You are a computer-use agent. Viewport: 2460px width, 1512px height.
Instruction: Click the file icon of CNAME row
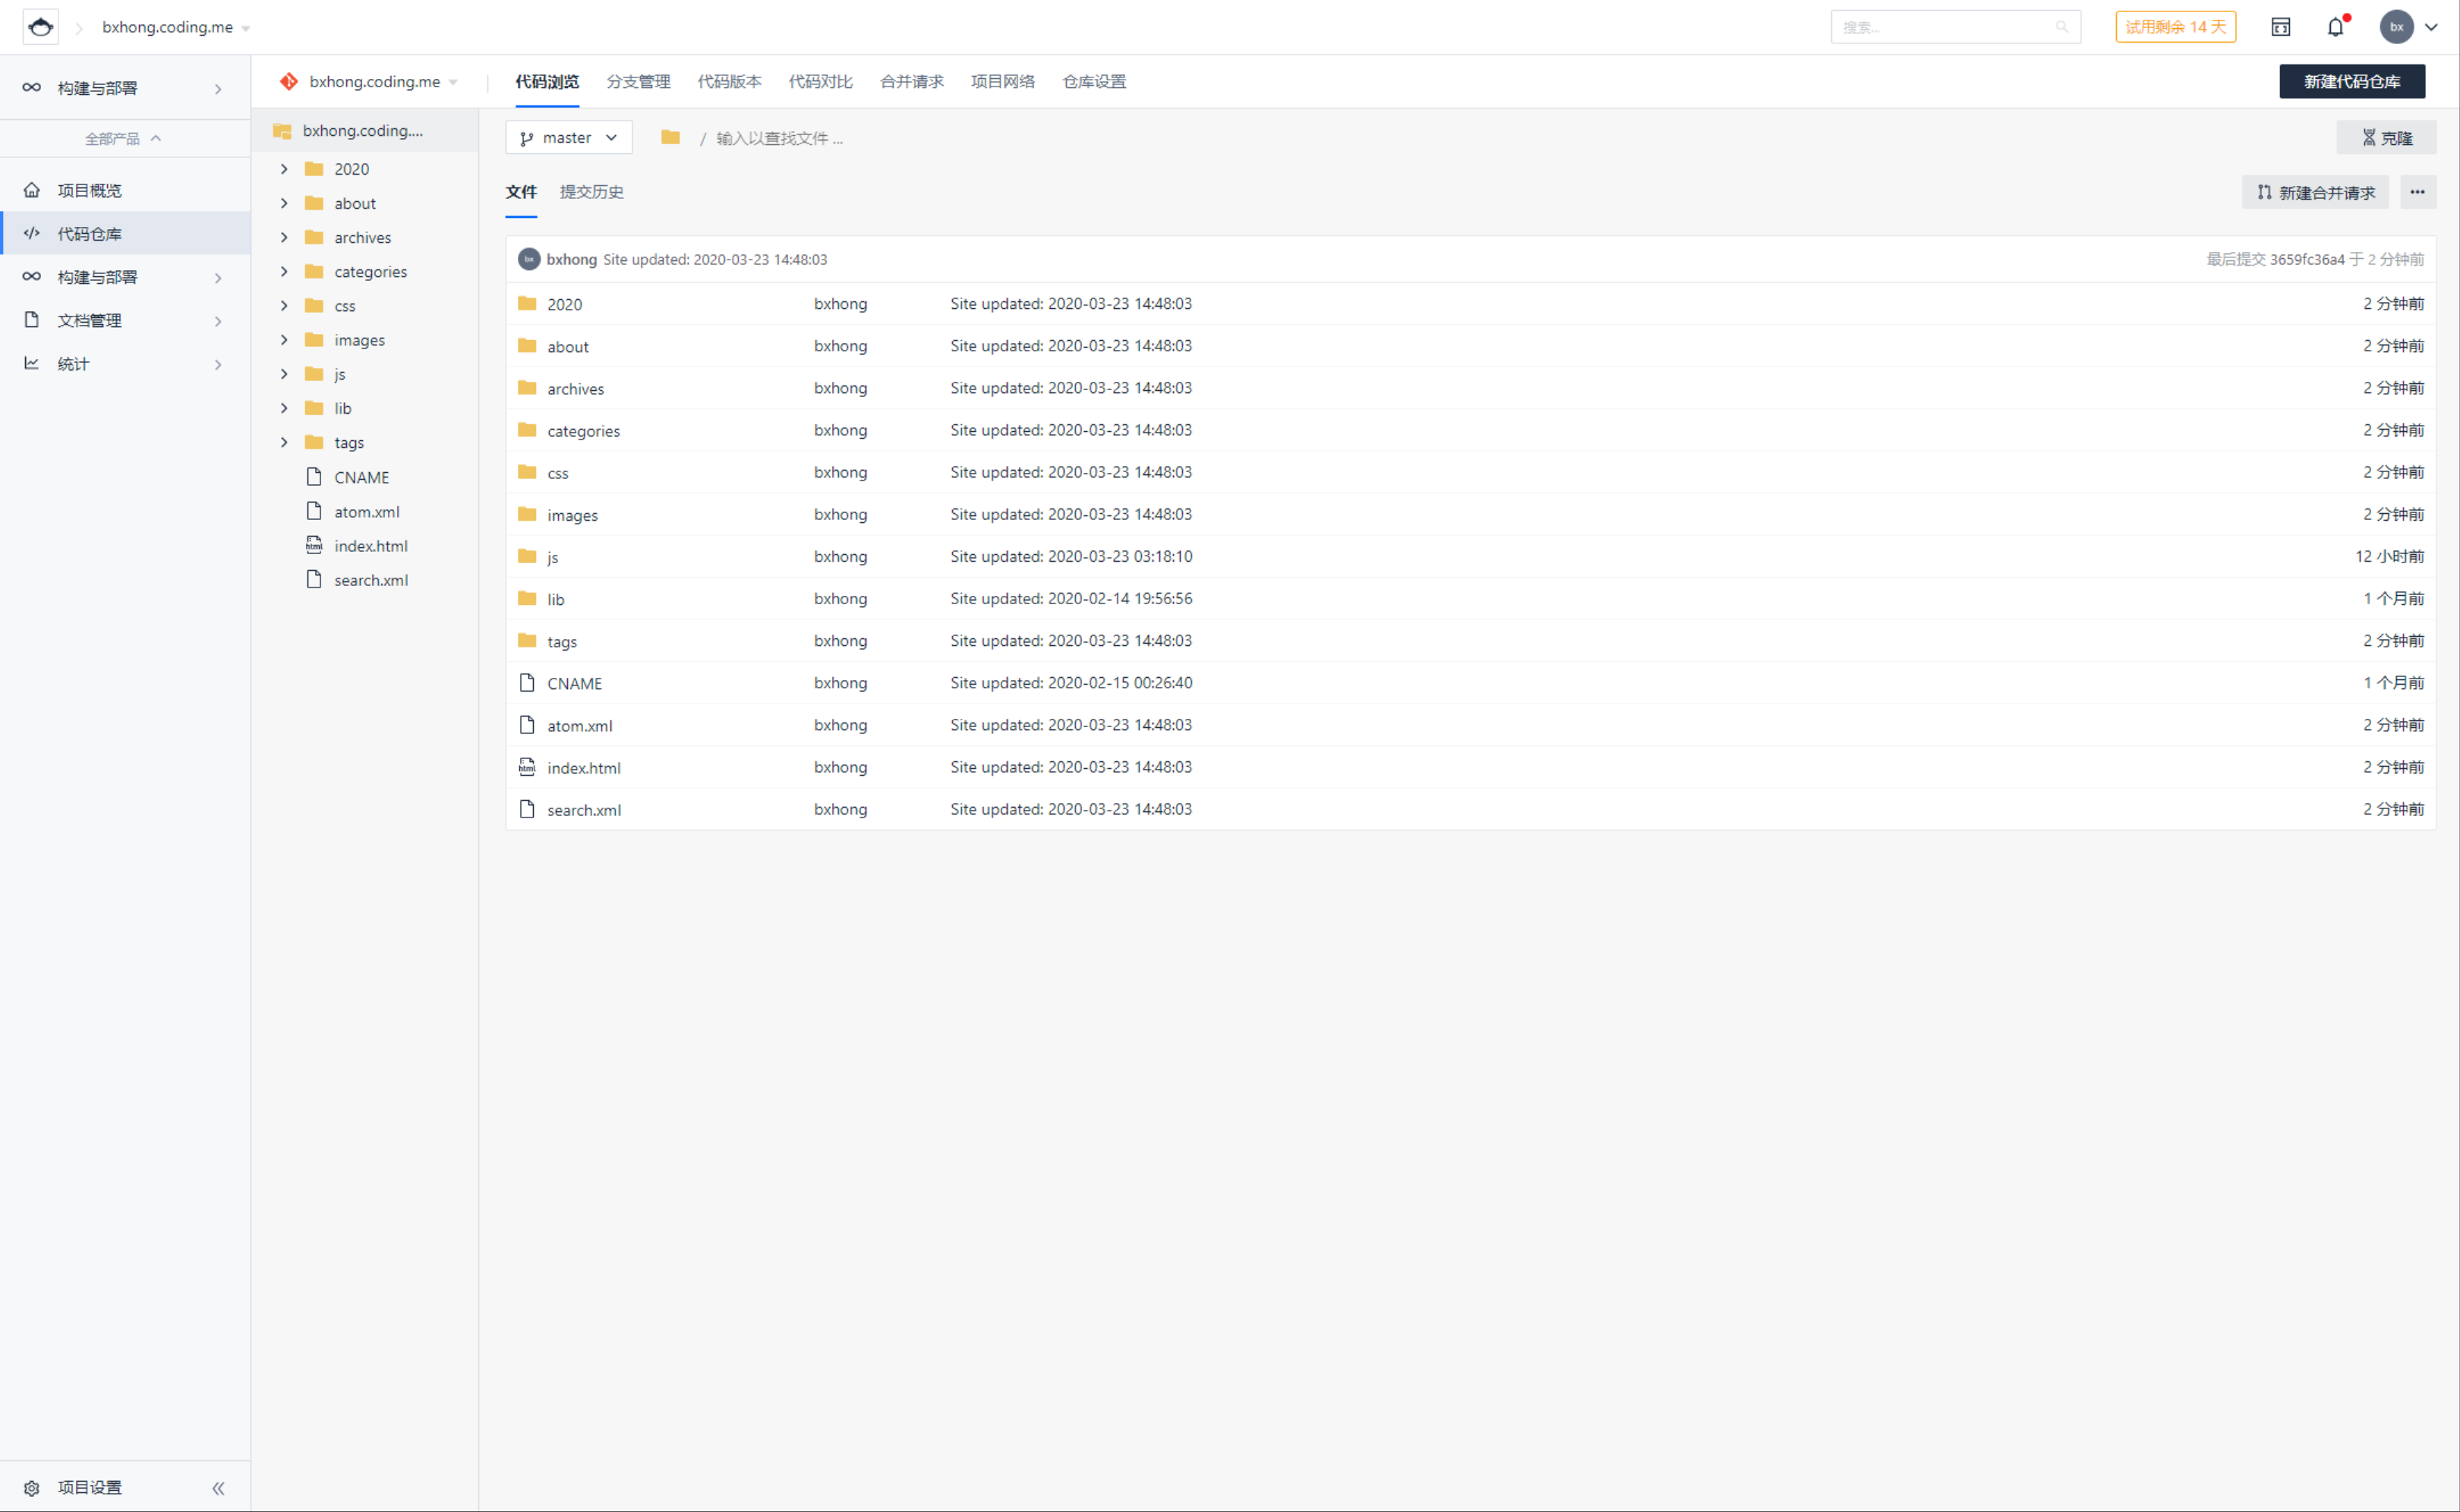pyautogui.click(x=527, y=683)
